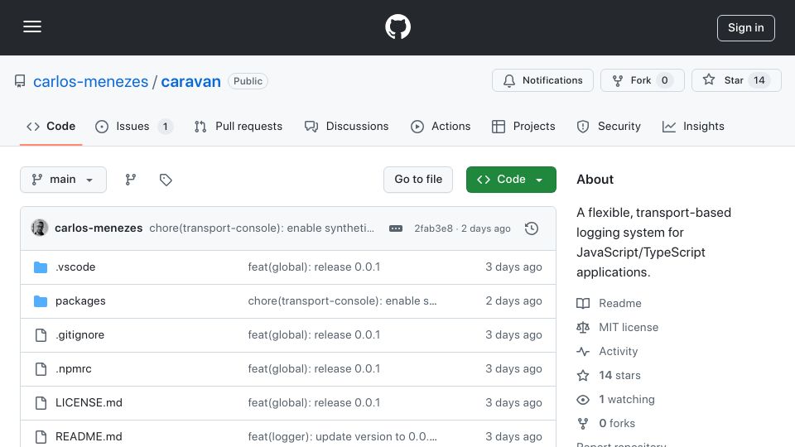Click the LICENSE.md file icon
The height and width of the screenshot is (447, 795).
(x=41, y=403)
